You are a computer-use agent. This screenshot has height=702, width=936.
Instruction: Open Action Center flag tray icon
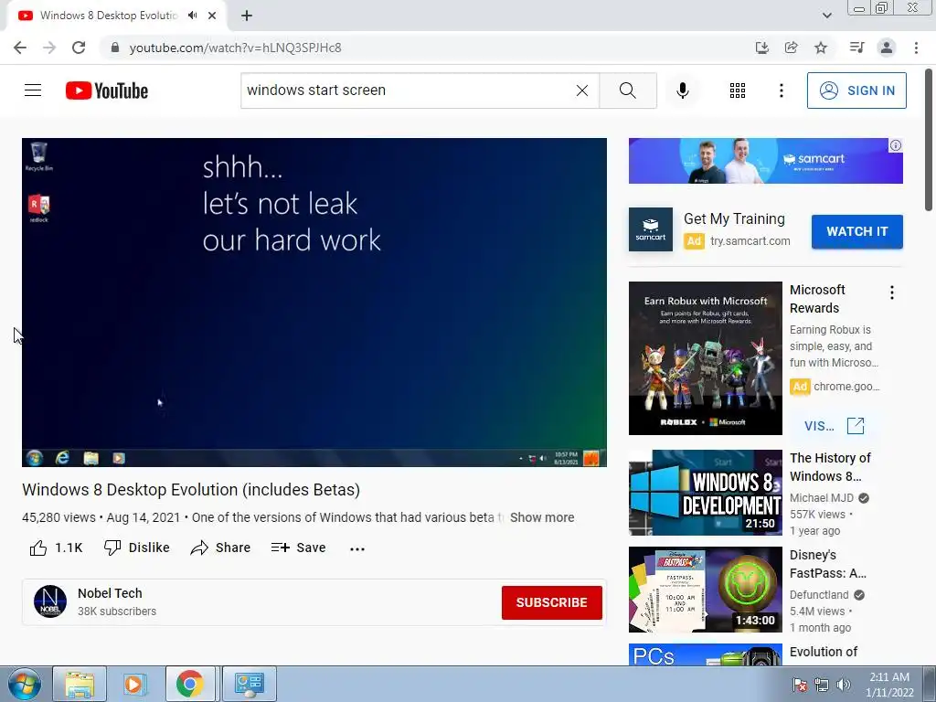[x=800, y=685]
